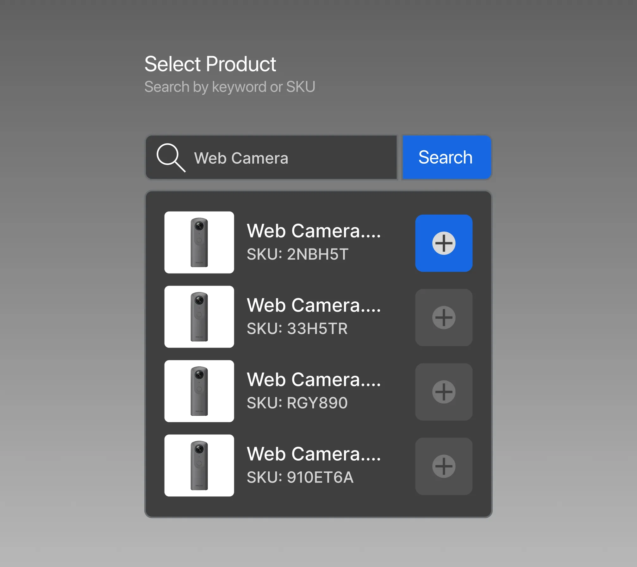637x567 pixels.
Task: Click the Select Product heading
Action: 210,64
